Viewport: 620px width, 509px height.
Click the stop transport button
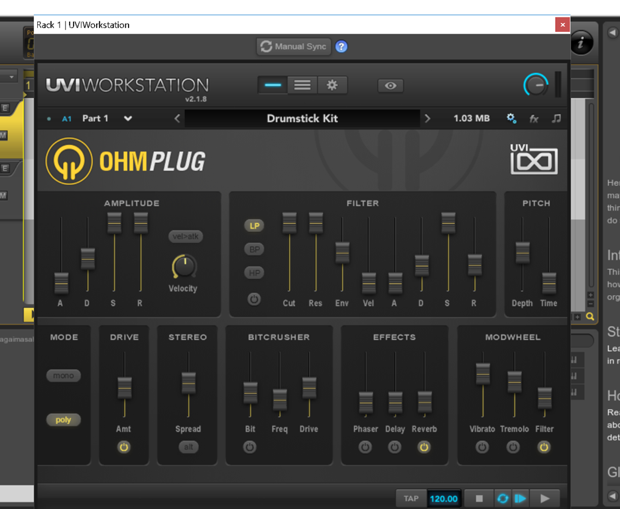click(479, 498)
